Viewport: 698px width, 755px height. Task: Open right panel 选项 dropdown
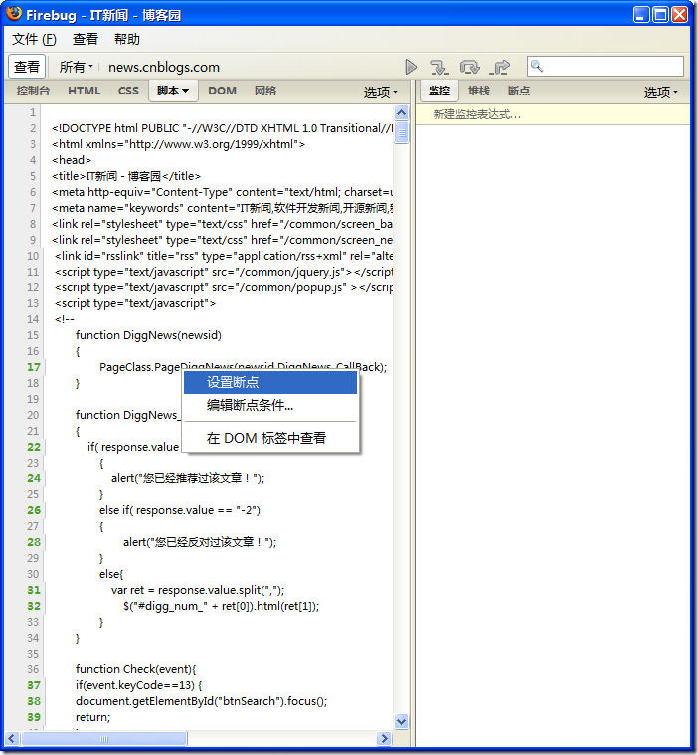pyautogui.click(x=660, y=92)
